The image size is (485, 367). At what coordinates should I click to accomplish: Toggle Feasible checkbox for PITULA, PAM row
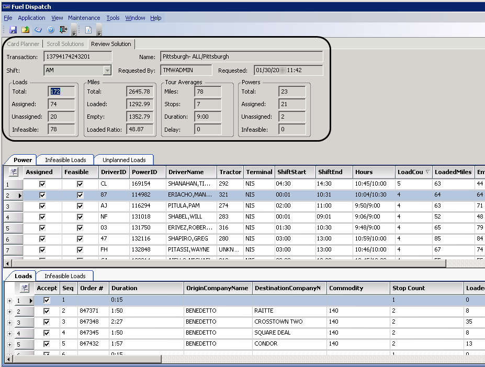pyautogui.click(x=80, y=206)
